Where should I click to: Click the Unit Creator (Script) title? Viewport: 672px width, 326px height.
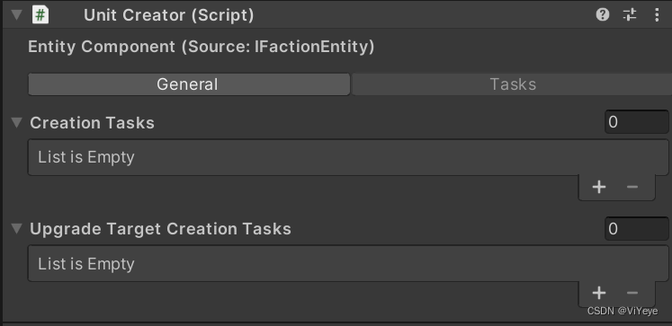[169, 15]
